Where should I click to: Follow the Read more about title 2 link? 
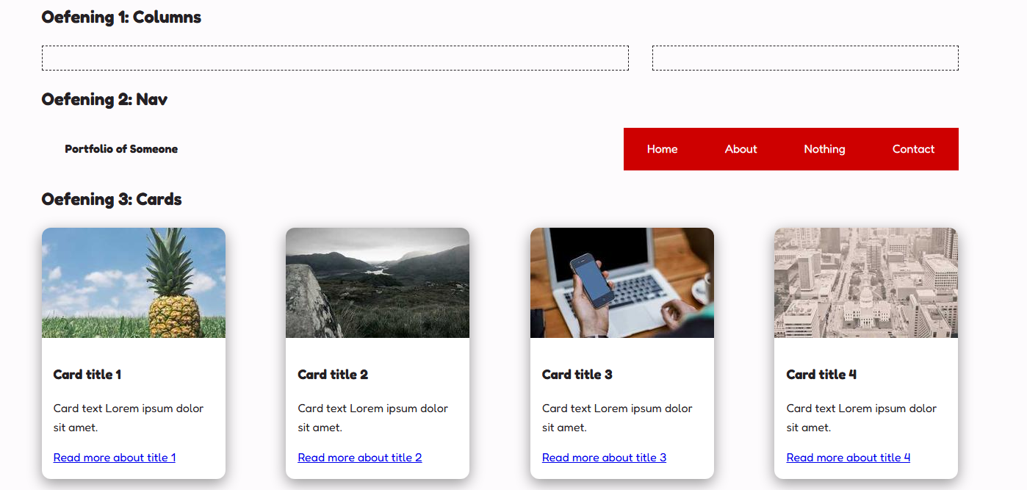(x=360, y=458)
